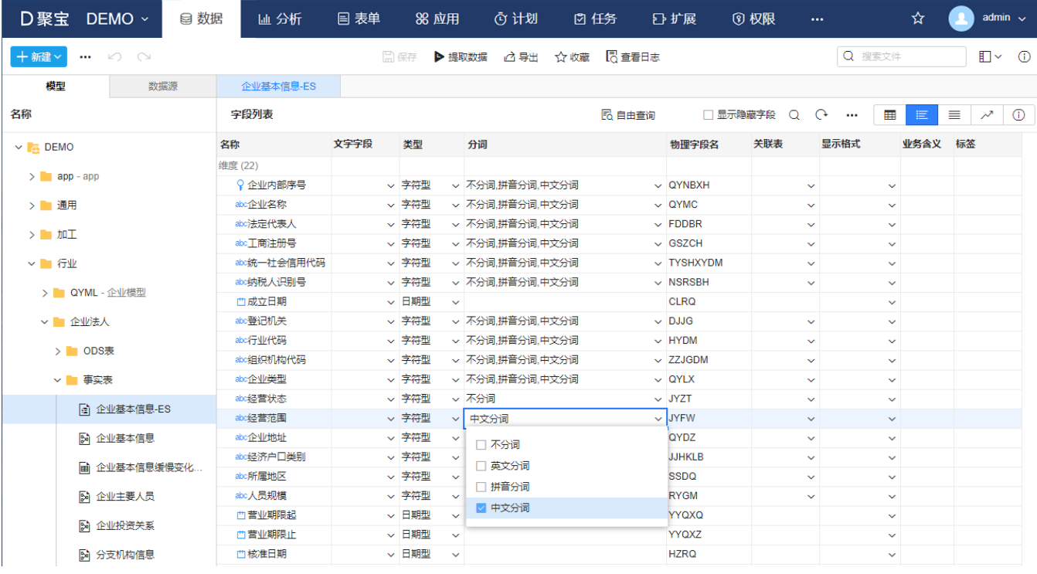Switch to the lines list view icon

pos(954,114)
